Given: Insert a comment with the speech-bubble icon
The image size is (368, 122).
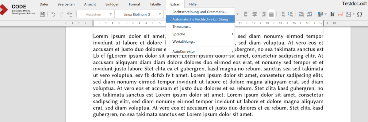Looking at the screenshot, I should pyautogui.click(x=340, y=14).
